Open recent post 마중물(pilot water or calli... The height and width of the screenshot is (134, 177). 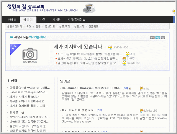click(x=30, y=88)
